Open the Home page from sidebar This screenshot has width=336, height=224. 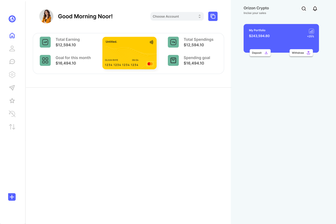(x=12, y=36)
